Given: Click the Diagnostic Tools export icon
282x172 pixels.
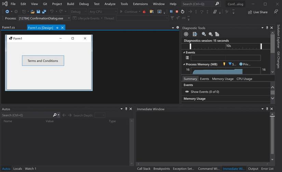Looking at the screenshot, I should [195, 34].
